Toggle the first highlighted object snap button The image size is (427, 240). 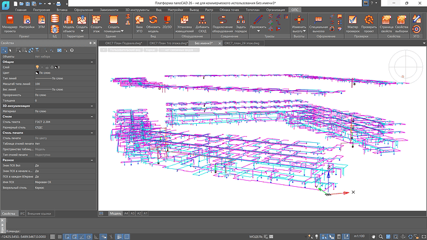(x=67, y=237)
